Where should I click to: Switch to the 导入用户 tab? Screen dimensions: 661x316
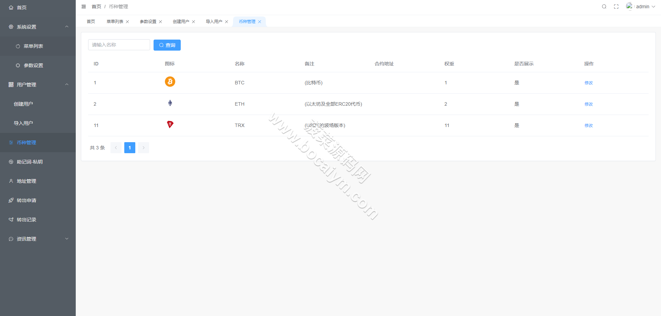(214, 22)
